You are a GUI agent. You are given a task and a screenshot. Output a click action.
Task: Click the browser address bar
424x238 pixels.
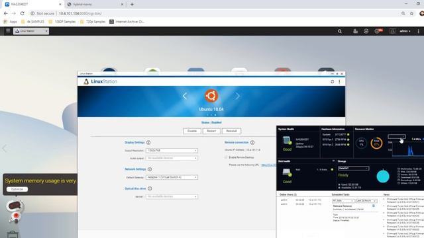pos(213,13)
